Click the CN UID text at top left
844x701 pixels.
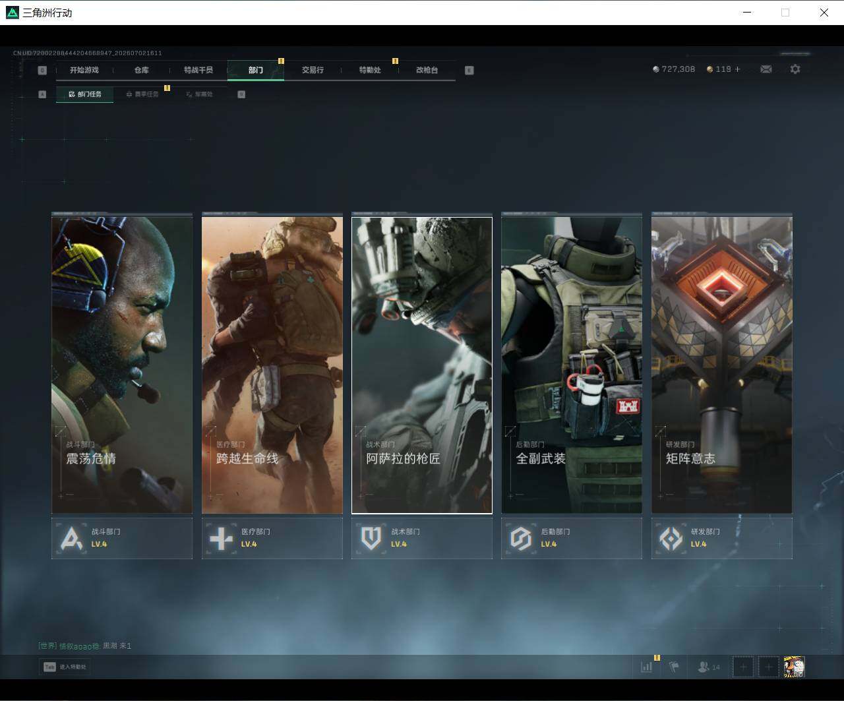point(88,53)
